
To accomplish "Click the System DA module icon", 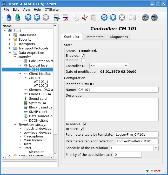I will [25, 103].
